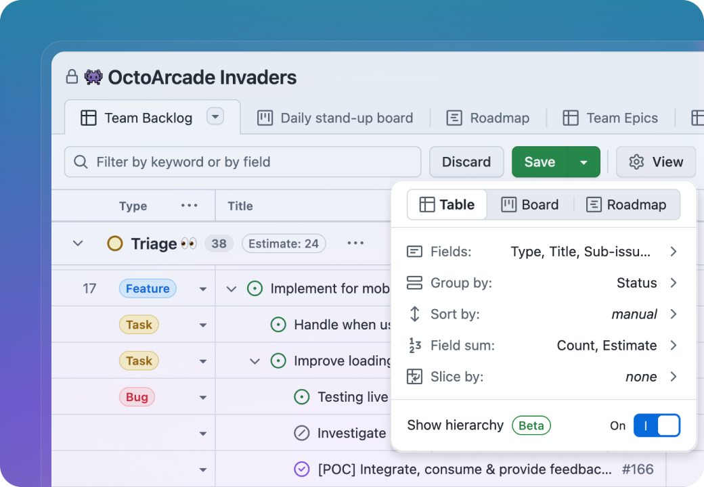Image resolution: width=704 pixels, height=487 pixels.
Task: Turn off the Show hierarchy toggle
Action: pyautogui.click(x=656, y=425)
